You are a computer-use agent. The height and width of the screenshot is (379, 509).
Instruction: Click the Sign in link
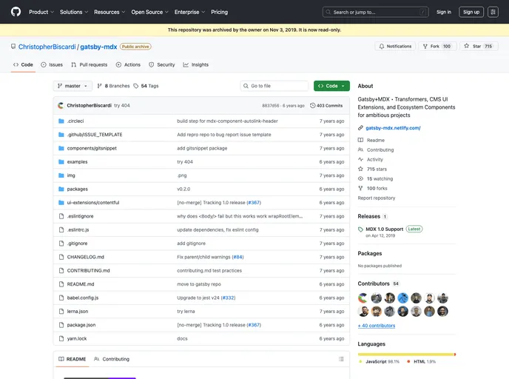[x=444, y=12]
